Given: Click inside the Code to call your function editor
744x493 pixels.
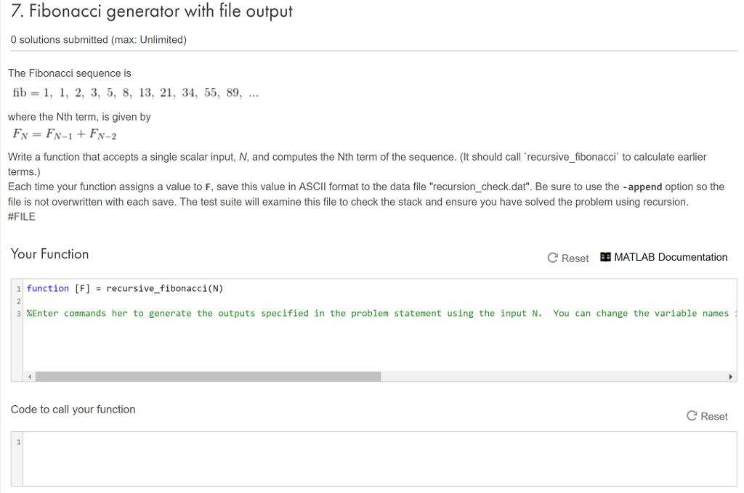Looking at the screenshot, I should point(379,459).
